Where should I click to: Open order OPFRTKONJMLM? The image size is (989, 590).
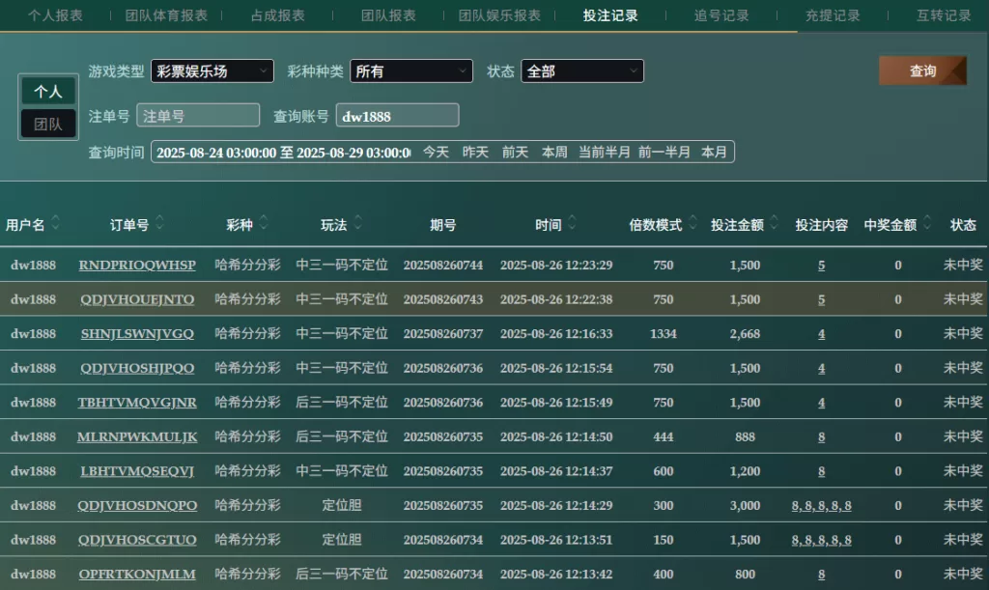point(137,575)
